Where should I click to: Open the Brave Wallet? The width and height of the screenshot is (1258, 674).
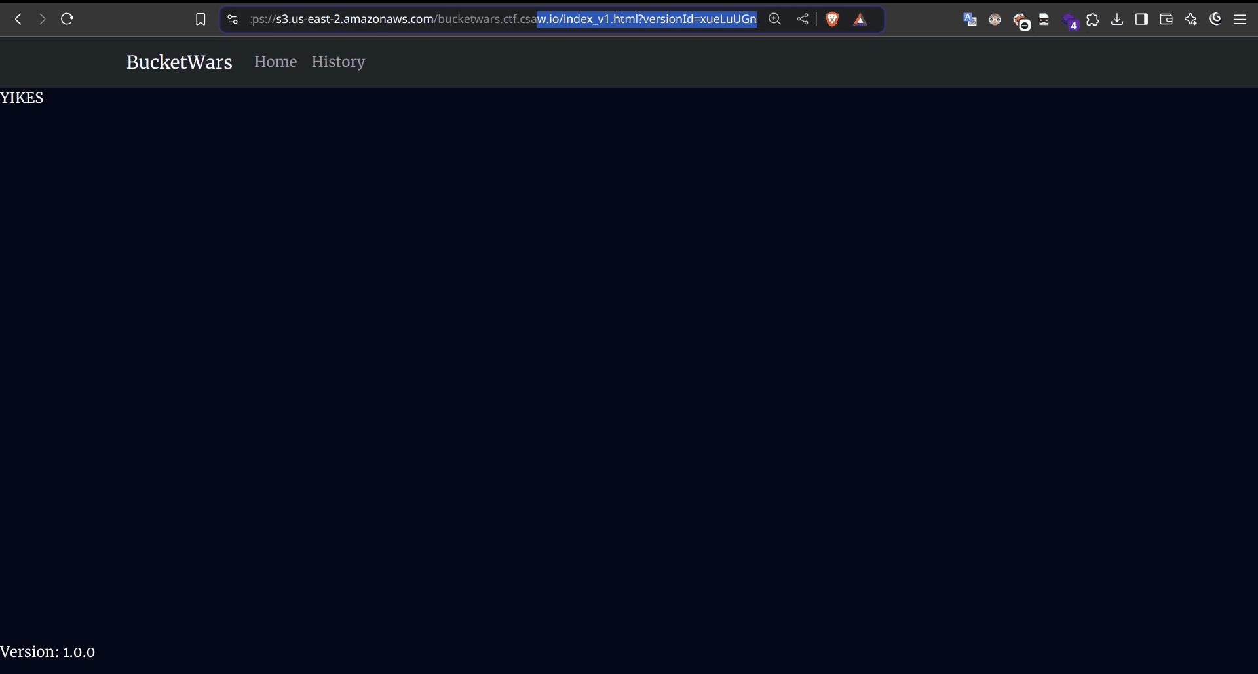[1166, 20]
